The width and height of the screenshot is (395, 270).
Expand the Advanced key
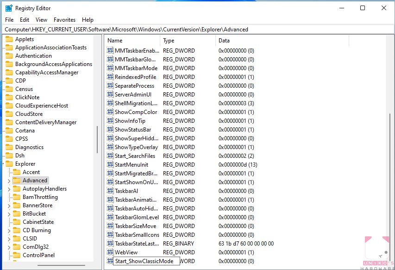[9, 180]
